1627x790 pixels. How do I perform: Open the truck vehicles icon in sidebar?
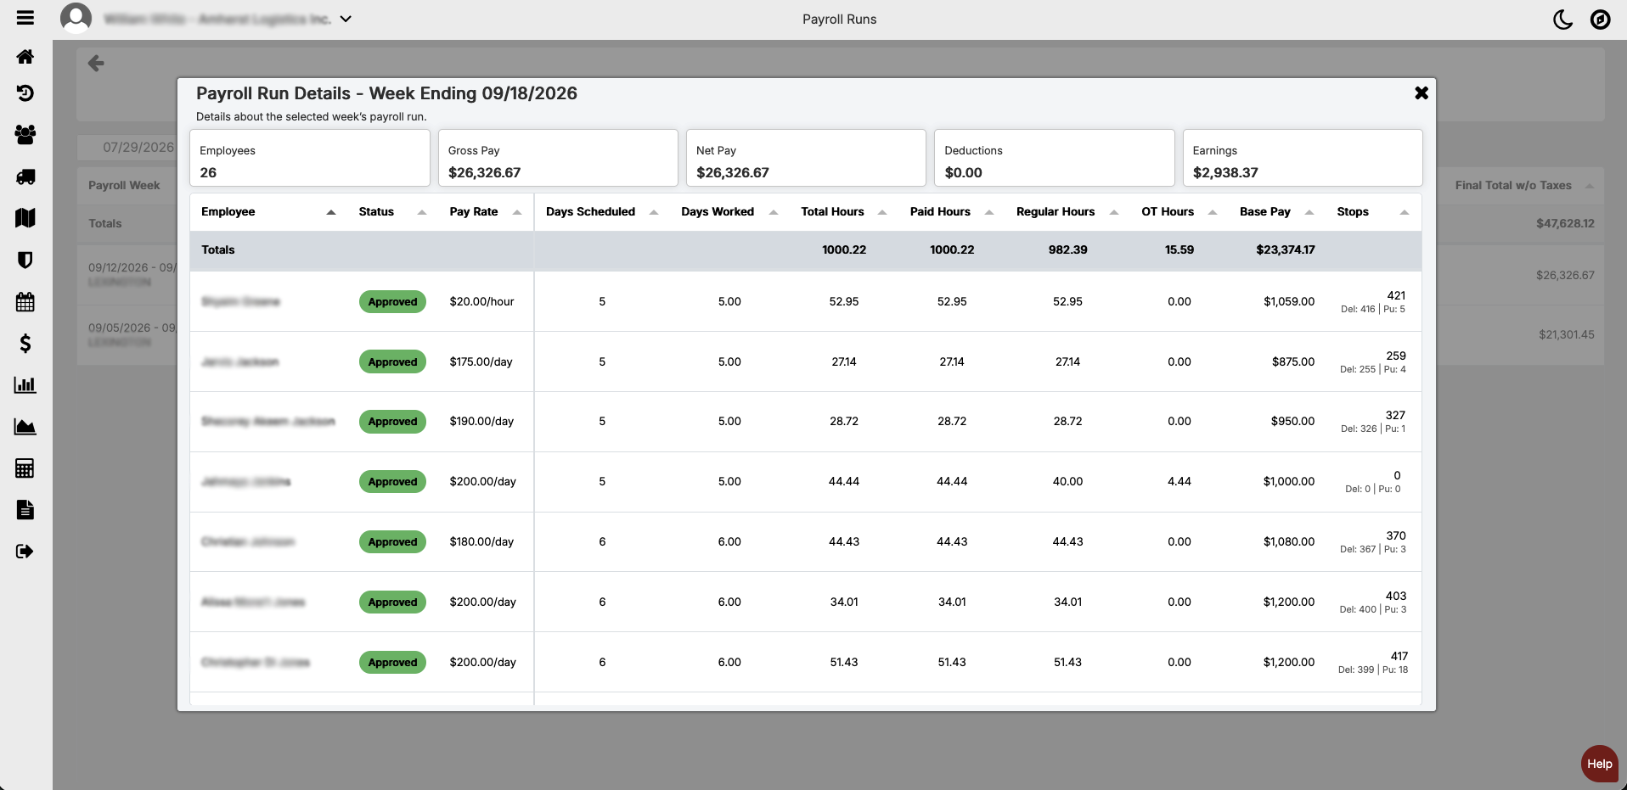point(25,176)
